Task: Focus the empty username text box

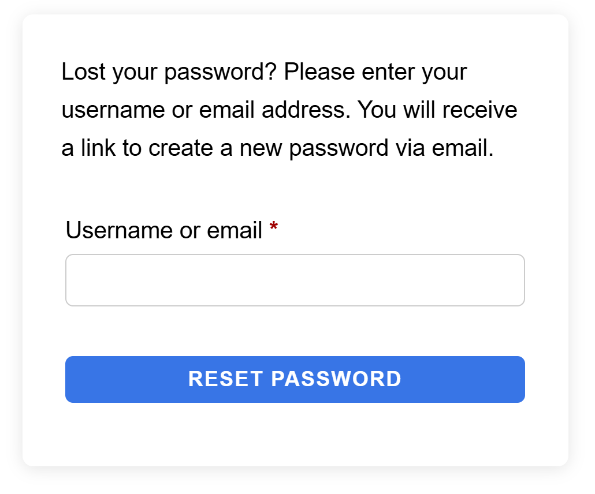Action: coord(295,280)
